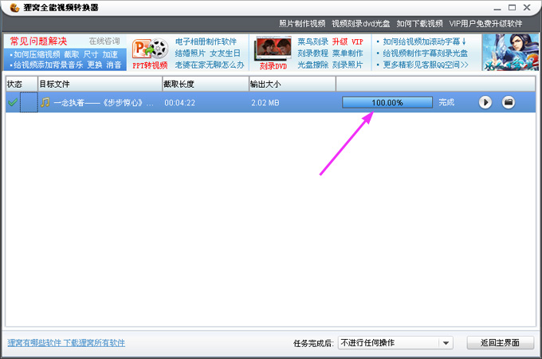Open the 任务完成后 dropdown arrow
542x359 pixels.
tap(446, 343)
